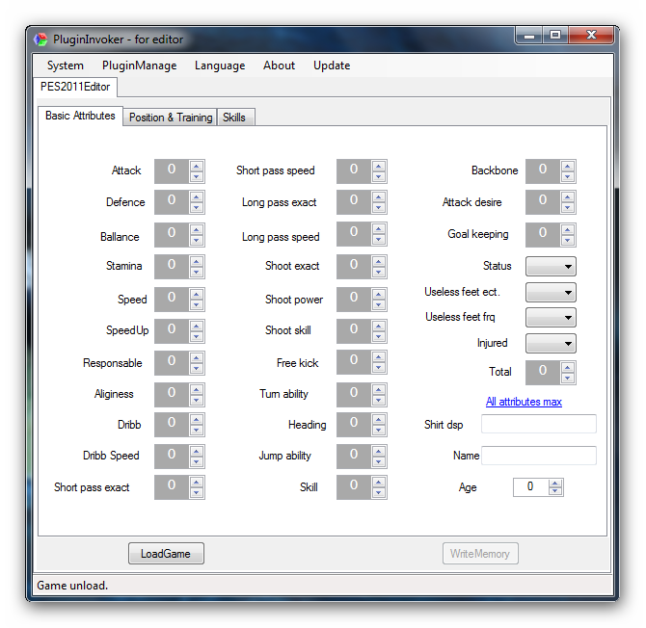Viewport: 646px width, 628px height.
Task: Click the LoadGame button
Action: [x=166, y=554]
